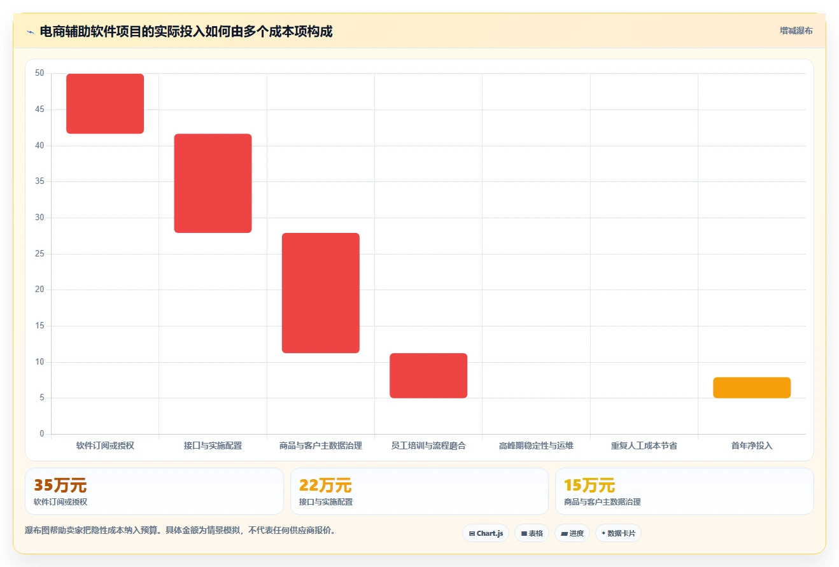Select the red 商品与客户主数据治理 waterfall bar
Image resolution: width=839 pixels, height=567 pixels.
click(x=321, y=293)
